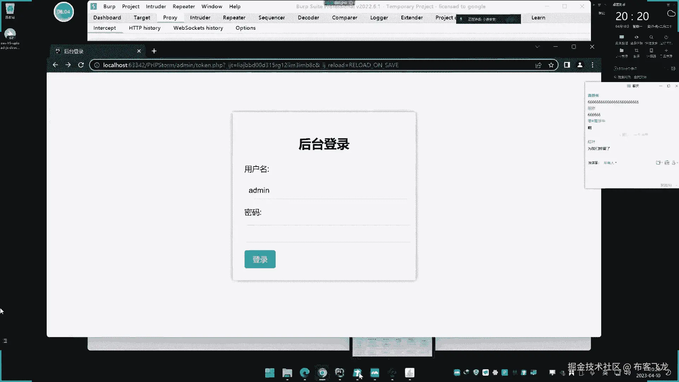Click the volume icon in the system tray

tap(627, 372)
